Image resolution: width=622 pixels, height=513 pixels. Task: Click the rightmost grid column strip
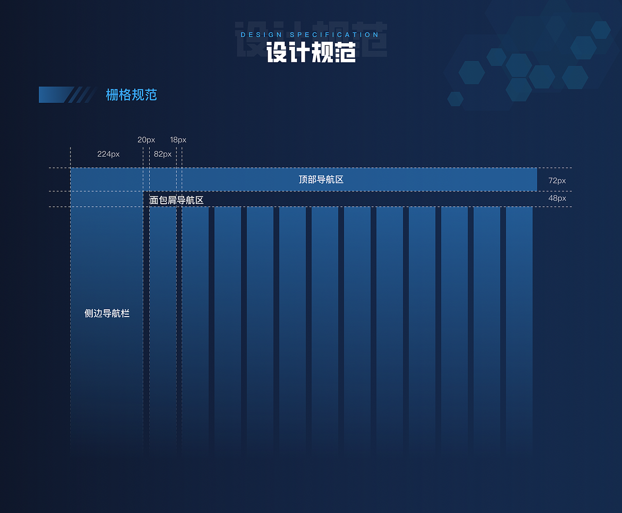pos(519,316)
